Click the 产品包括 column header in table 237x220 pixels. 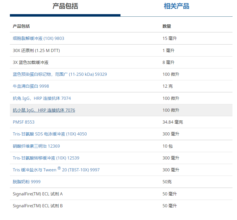(21, 26)
